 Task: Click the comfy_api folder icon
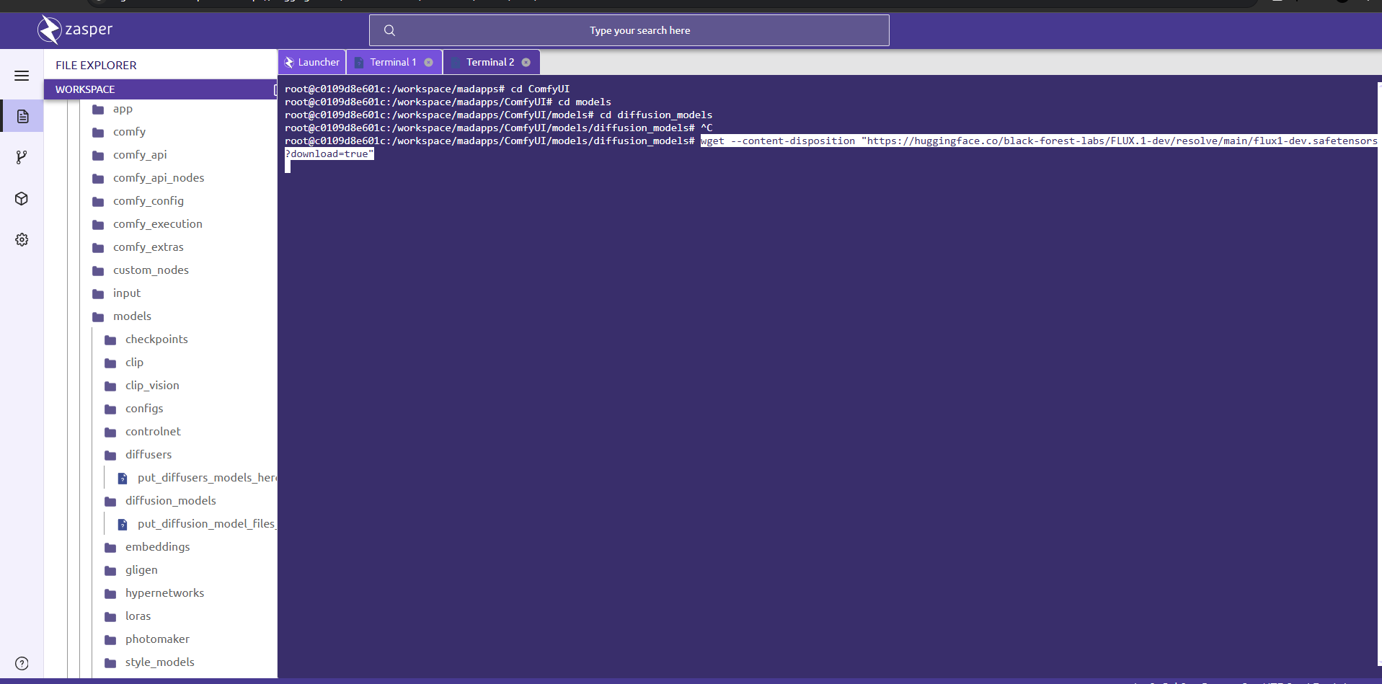coord(98,156)
